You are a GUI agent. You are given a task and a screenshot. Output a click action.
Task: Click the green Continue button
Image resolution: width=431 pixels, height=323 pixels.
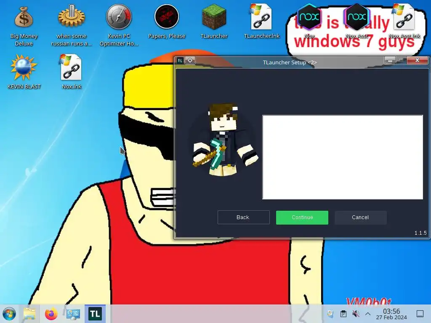(x=302, y=217)
